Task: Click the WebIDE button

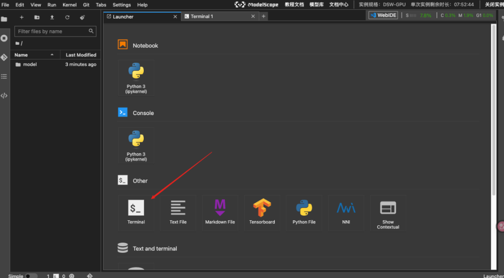Action: (383, 15)
